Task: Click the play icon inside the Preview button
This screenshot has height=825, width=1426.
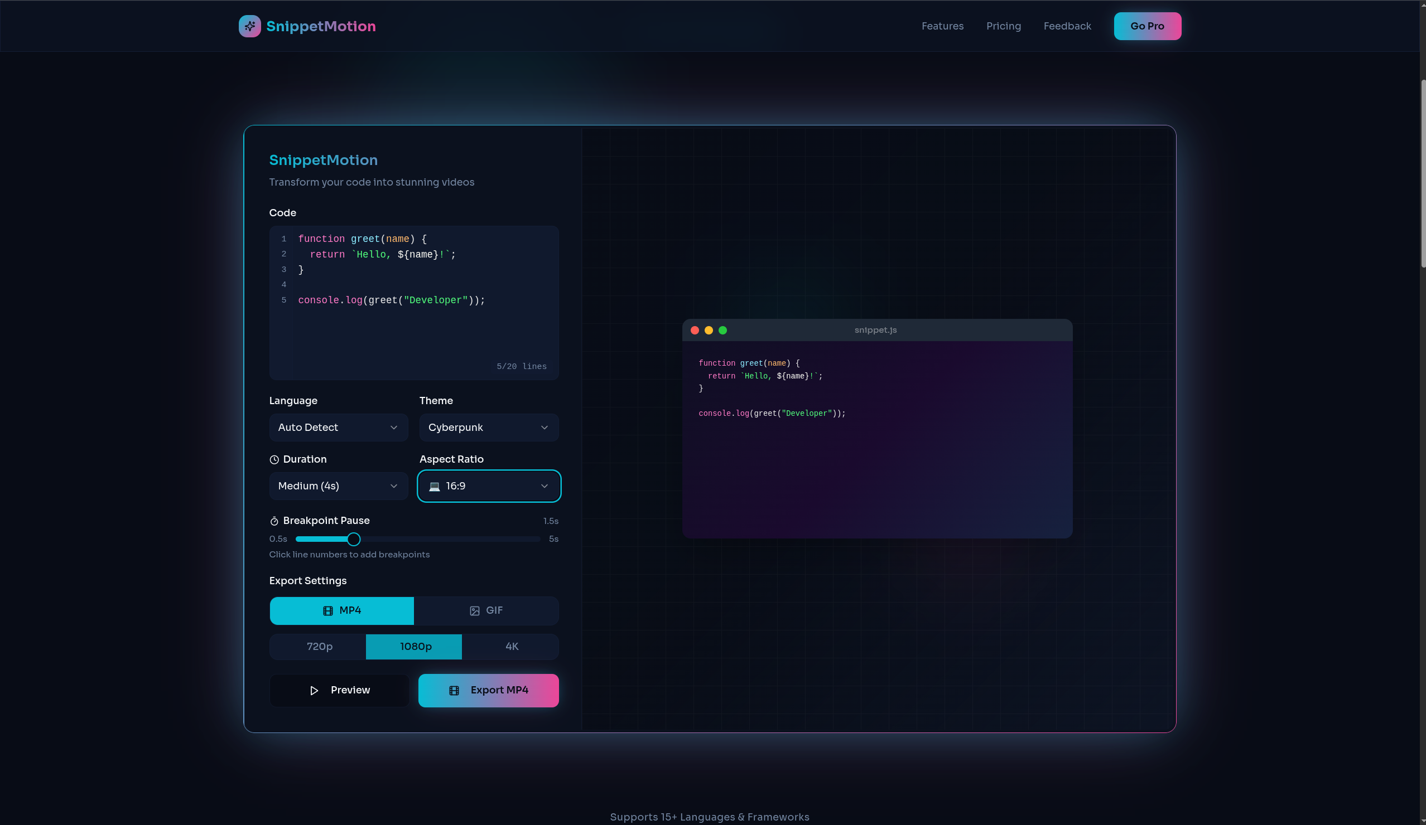Action: coord(315,691)
